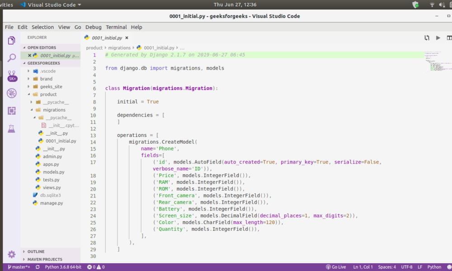Screen dimensions: 452x271
Task: Open the Visual Studio Code app menu in top bar
Action: 51,5
